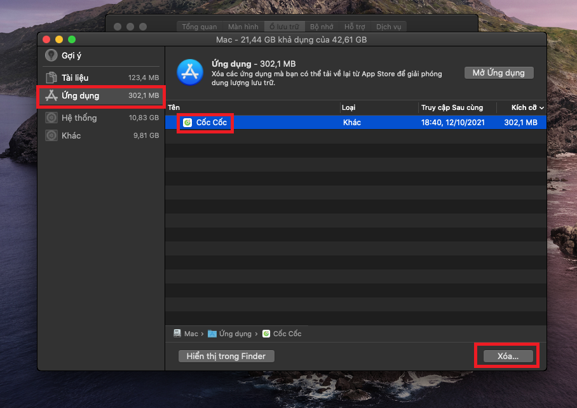Select the Cốc Cốc row name

tap(211, 123)
